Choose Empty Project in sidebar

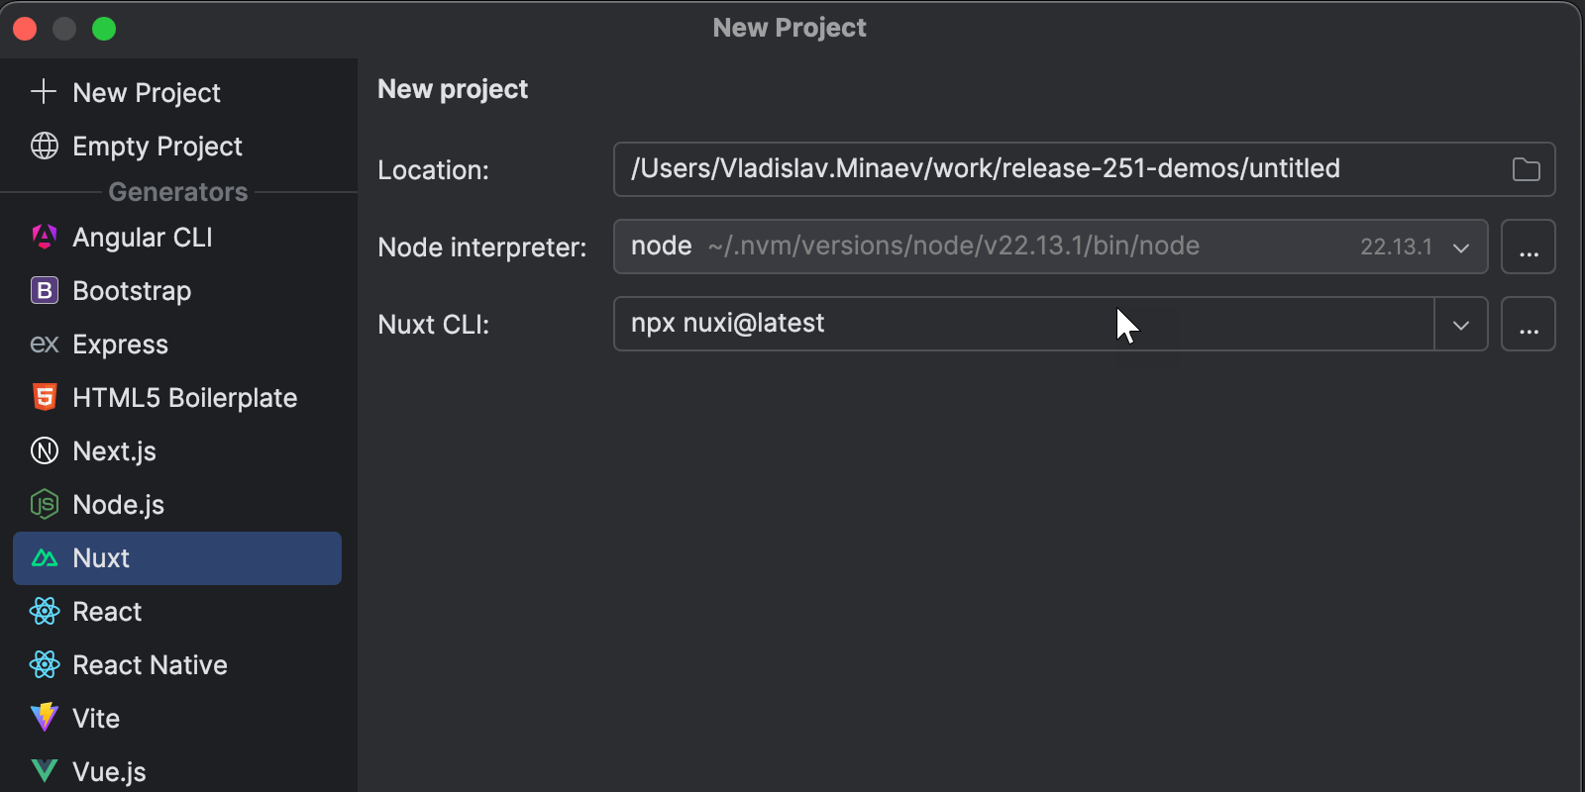157,147
